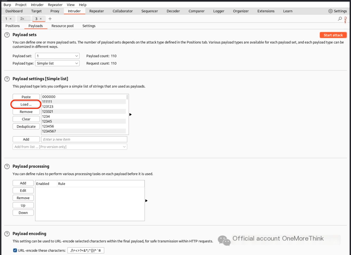Viewport: 351px width, 255px height.
Task: Expand the Add from list dropdown
Action: 70,147
